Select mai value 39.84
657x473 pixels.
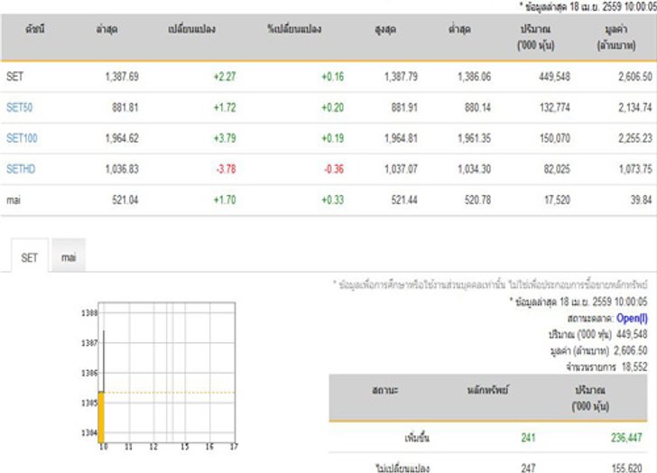tap(642, 199)
